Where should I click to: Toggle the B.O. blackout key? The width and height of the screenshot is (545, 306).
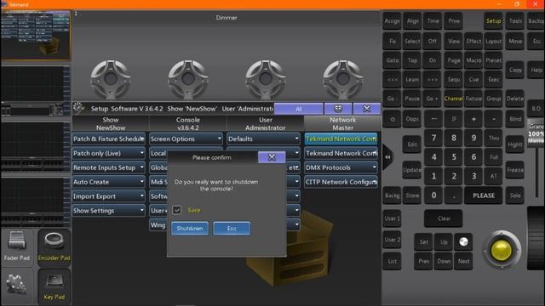tap(536, 109)
